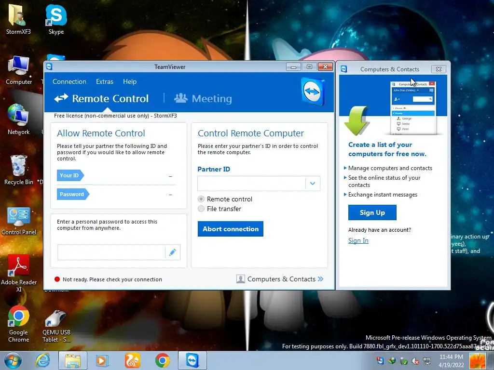Click the orange flower icon next to the clock
The image size is (494, 370).
pos(478,361)
